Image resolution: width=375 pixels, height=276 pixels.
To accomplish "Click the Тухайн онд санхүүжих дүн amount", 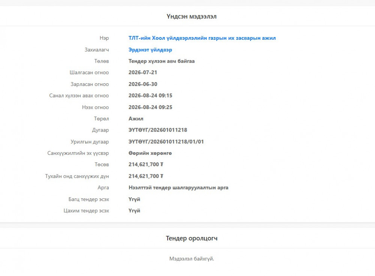I will click(x=145, y=176).
